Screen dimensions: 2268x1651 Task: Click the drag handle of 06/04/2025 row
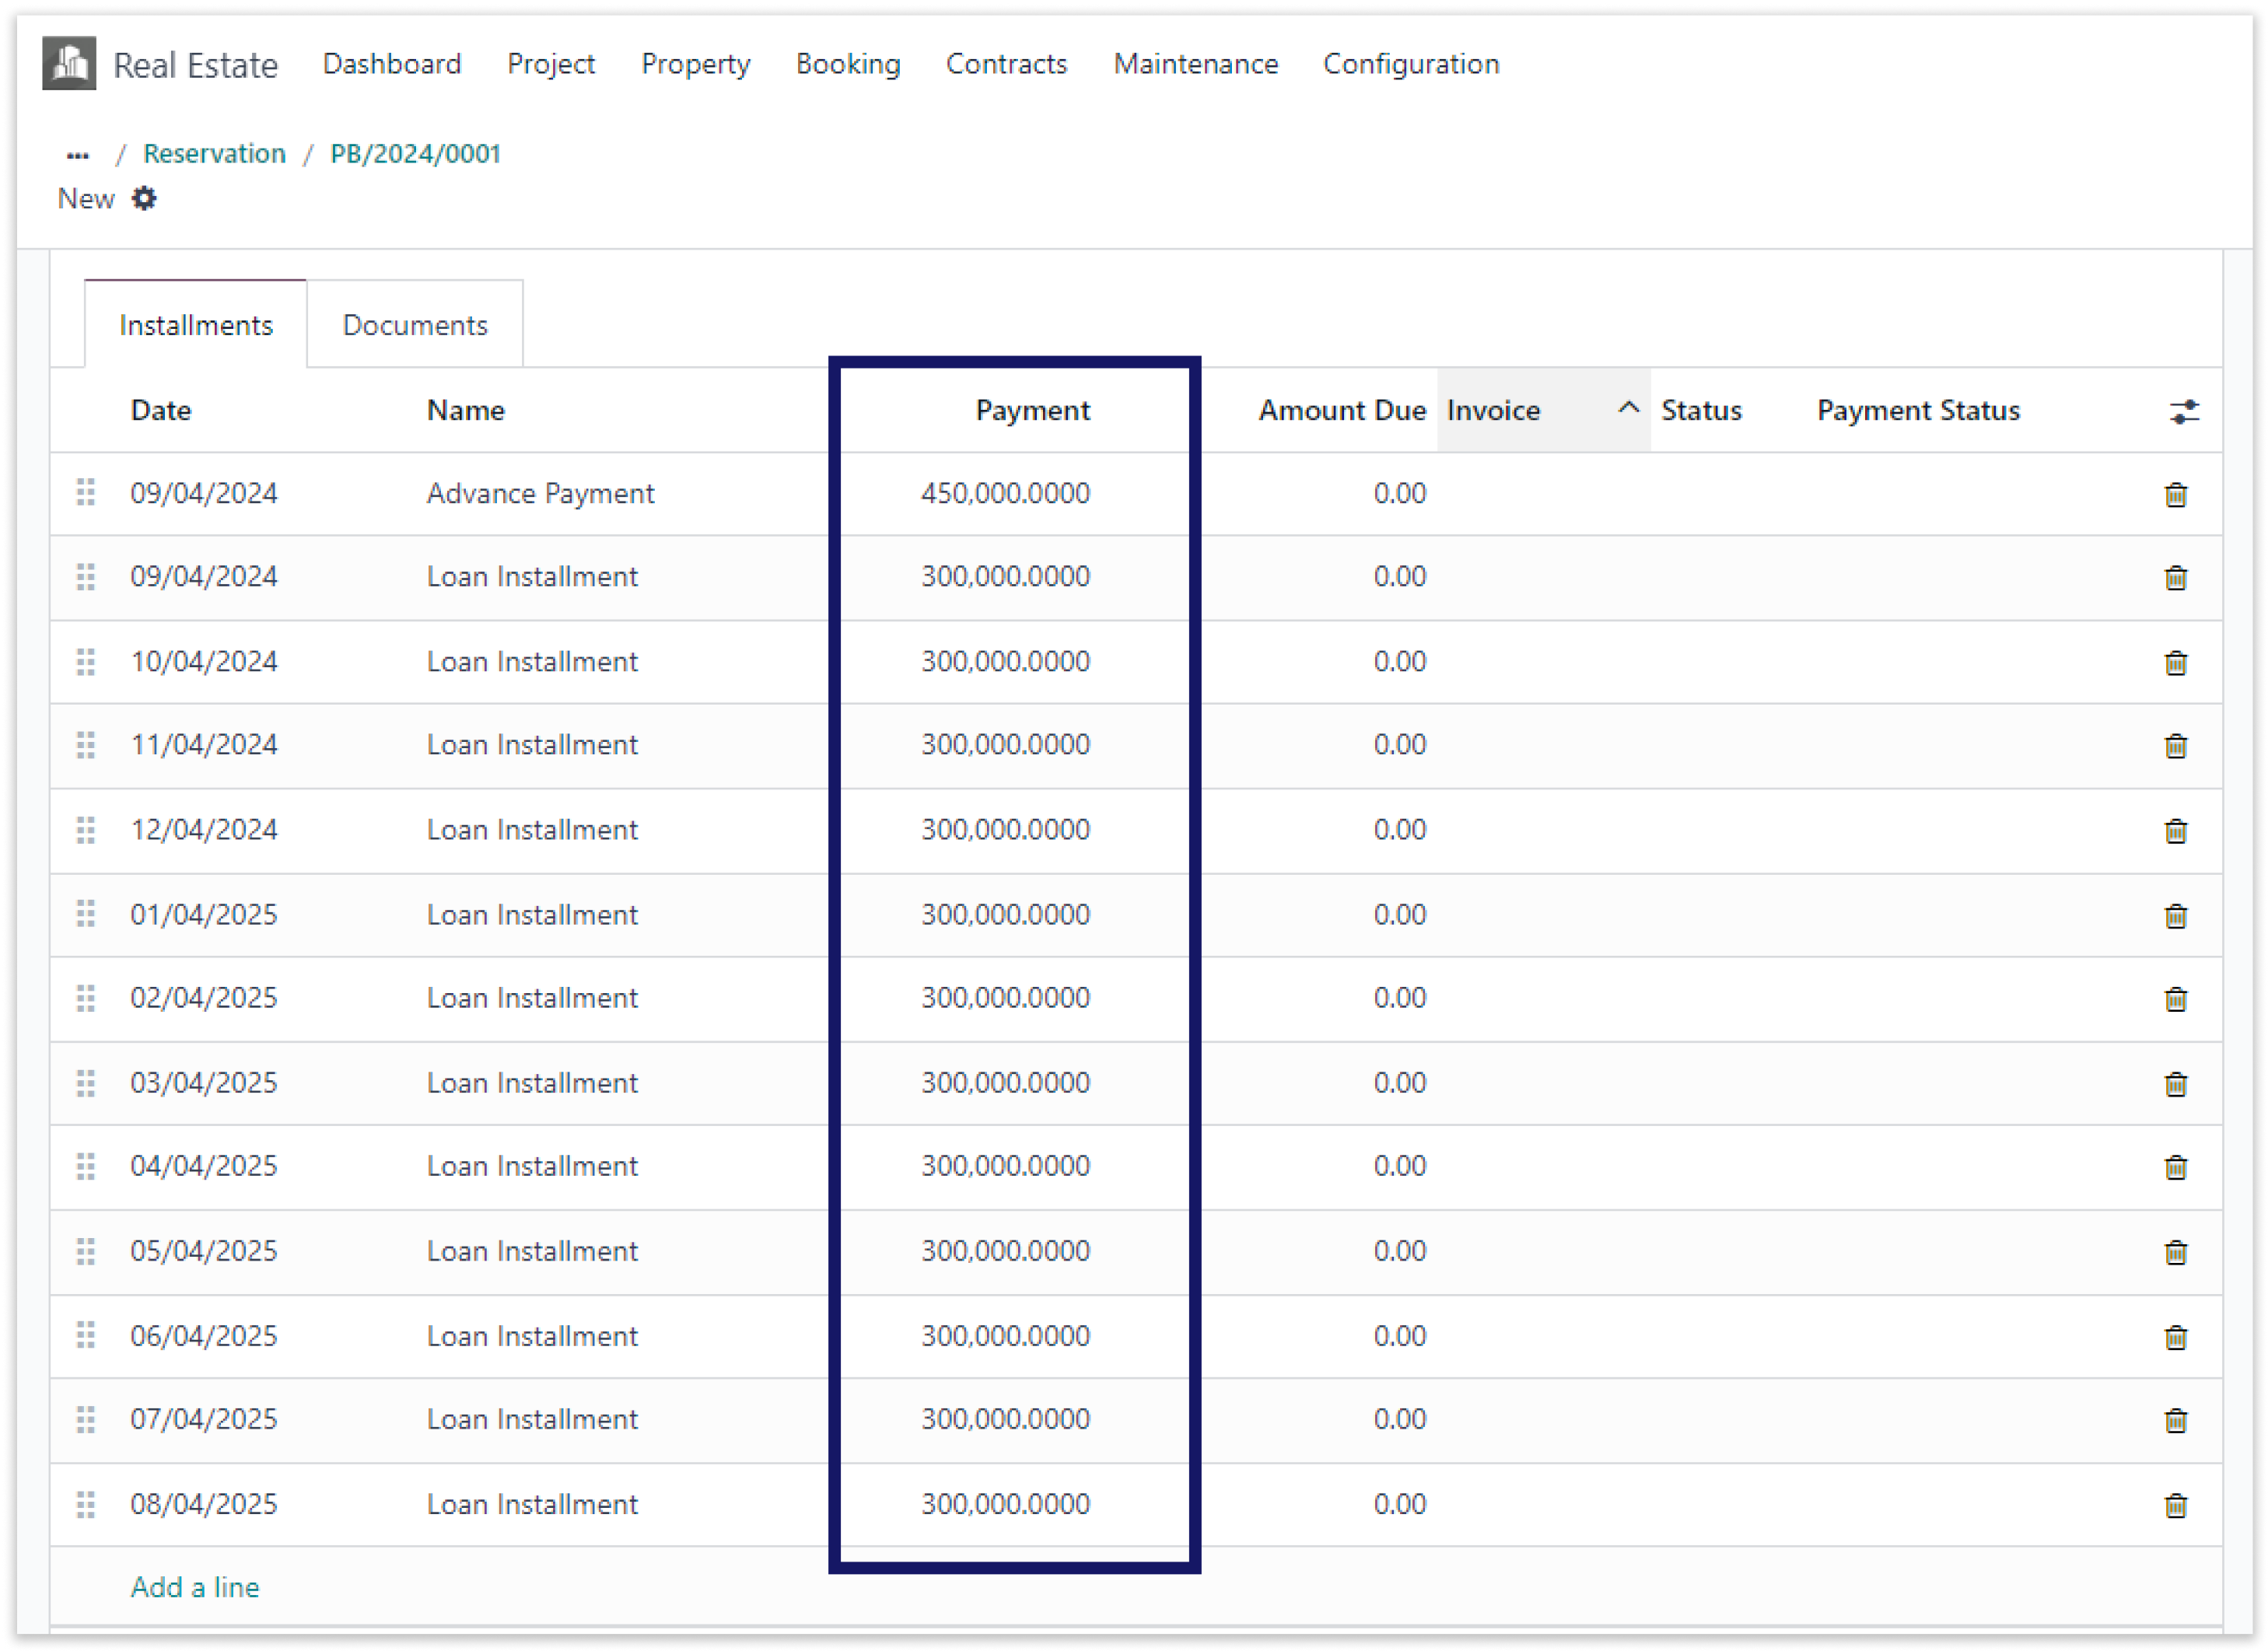[x=86, y=1334]
